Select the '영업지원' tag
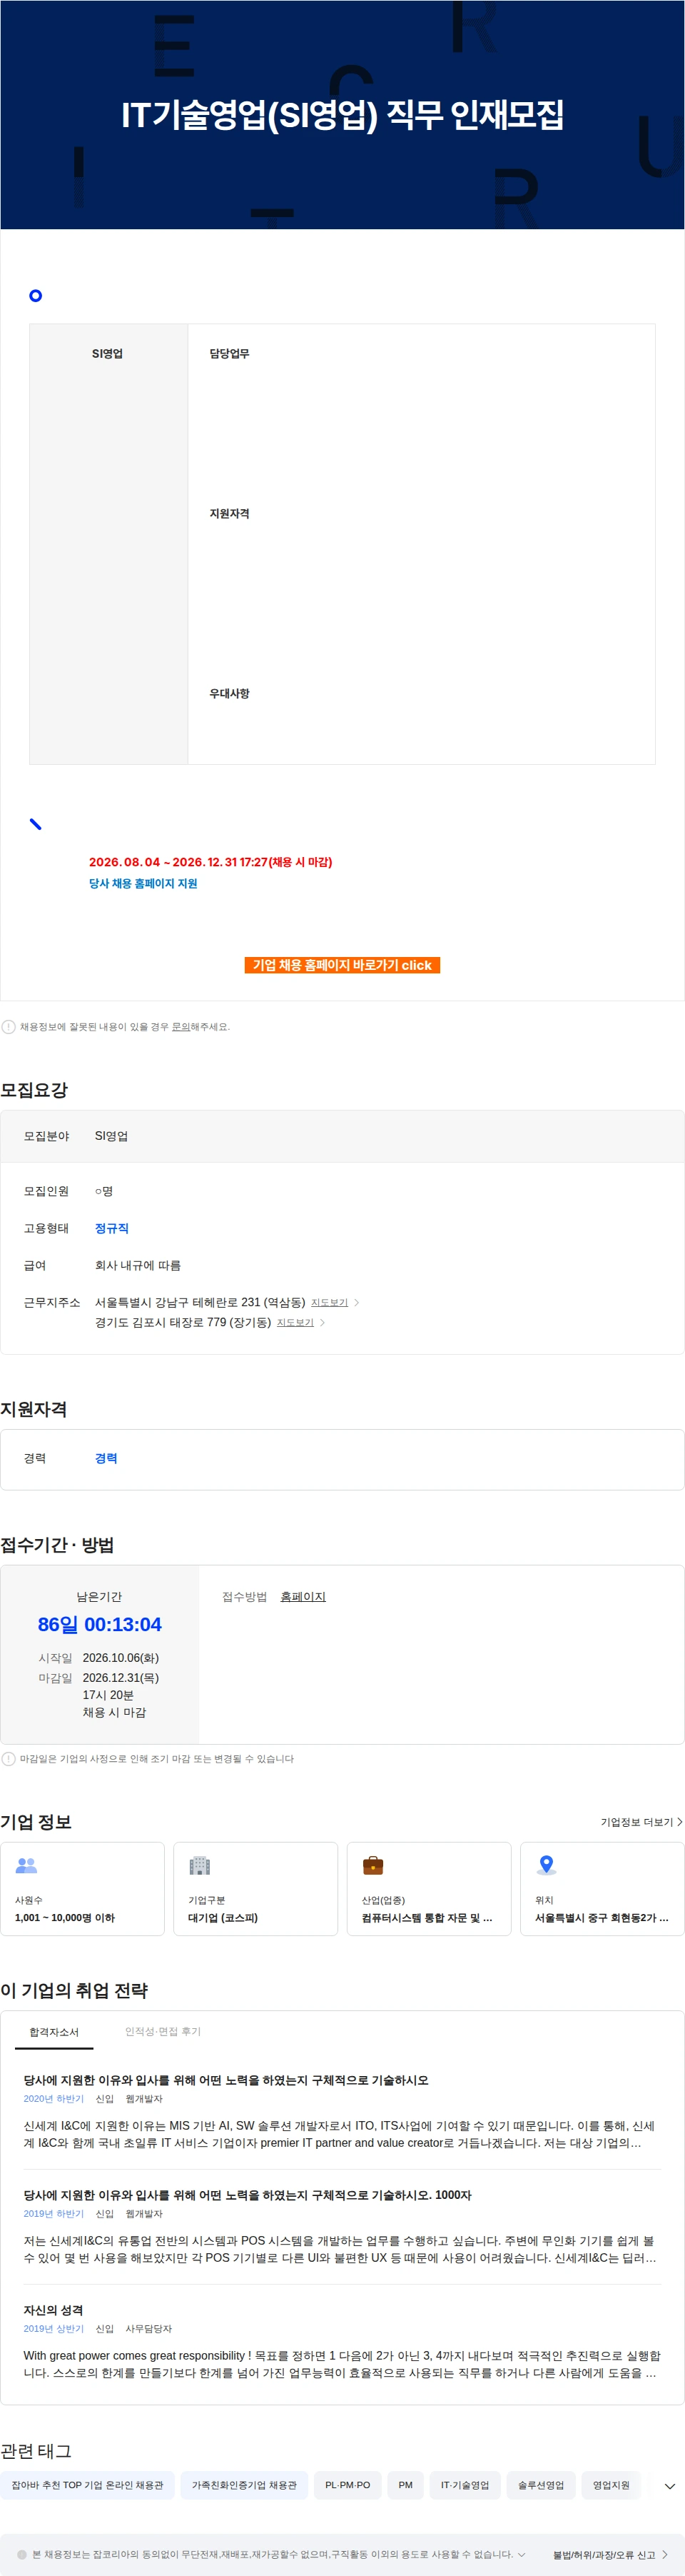685x2576 pixels. pyautogui.click(x=611, y=2485)
